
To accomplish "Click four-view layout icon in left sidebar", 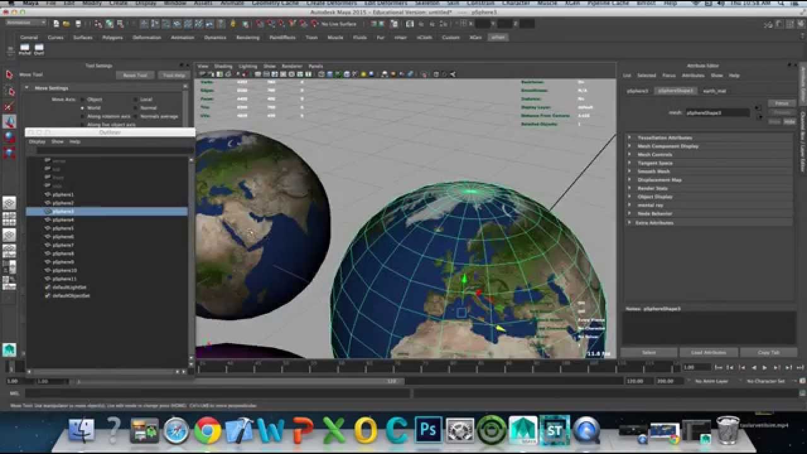I will (9, 219).
